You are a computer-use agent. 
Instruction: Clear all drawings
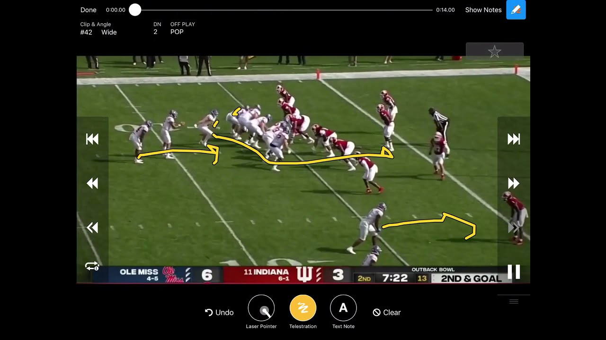click(x=387, y=312)
